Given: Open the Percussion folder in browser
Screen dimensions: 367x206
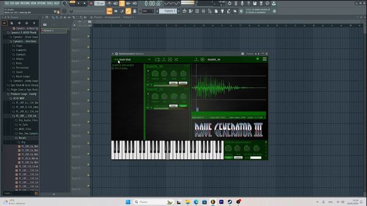Looking at the screenshot, I should coord(21,68).
